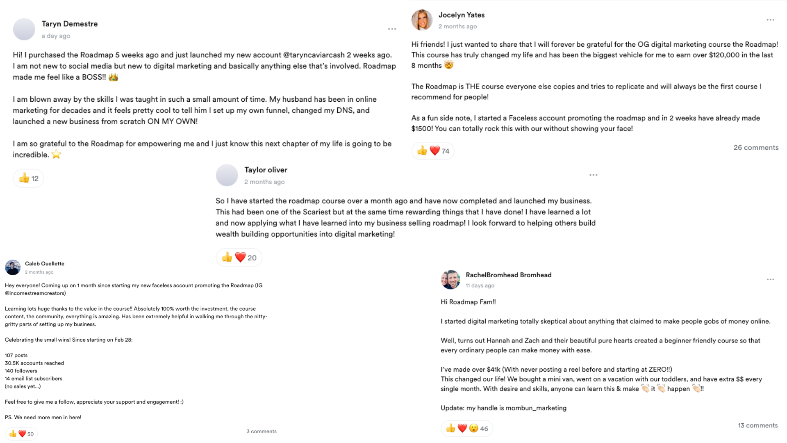Click Caleb Ouellette's avatar picture
Image resolution: width=787 pixels, height=443 pixels.
13,267
